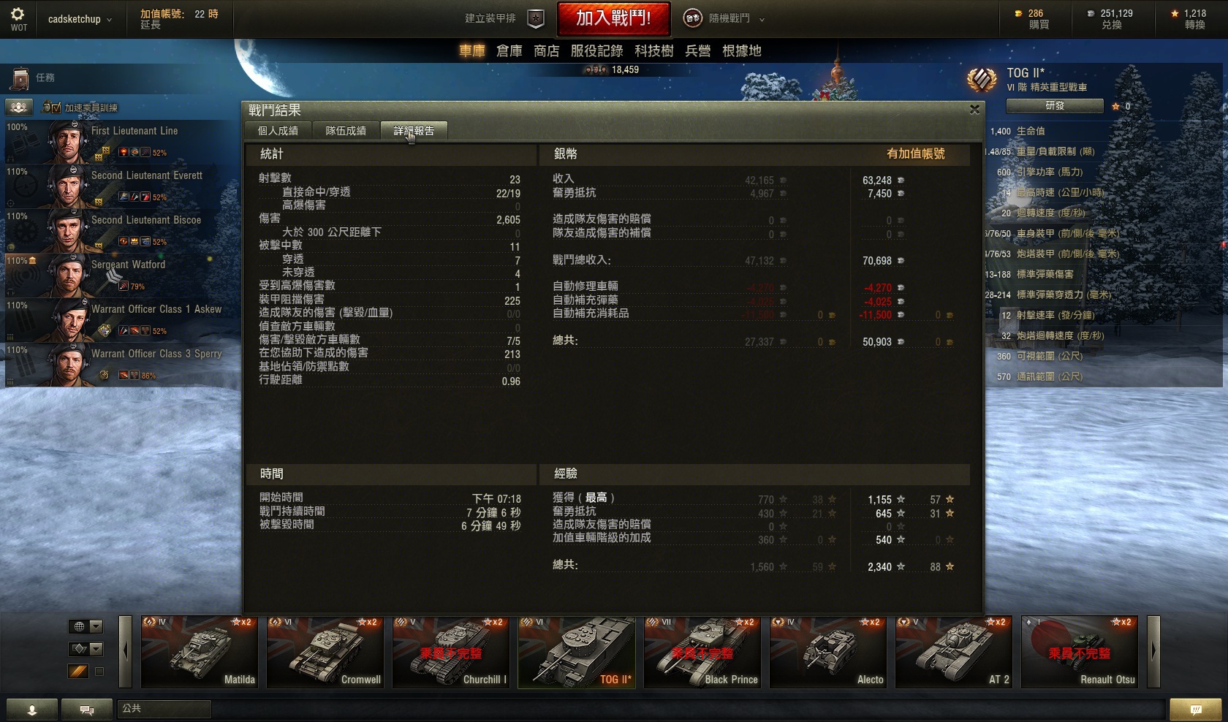This screenshot has height=722, width=1228.
Task: Click the platoon shield icon
Action: 536,19
